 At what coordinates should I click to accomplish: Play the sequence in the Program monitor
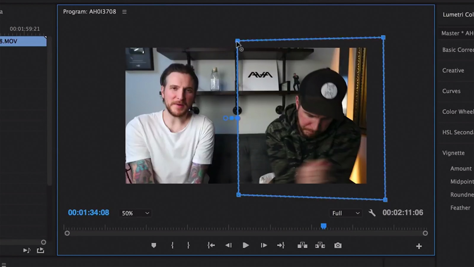tap(246, 245)
